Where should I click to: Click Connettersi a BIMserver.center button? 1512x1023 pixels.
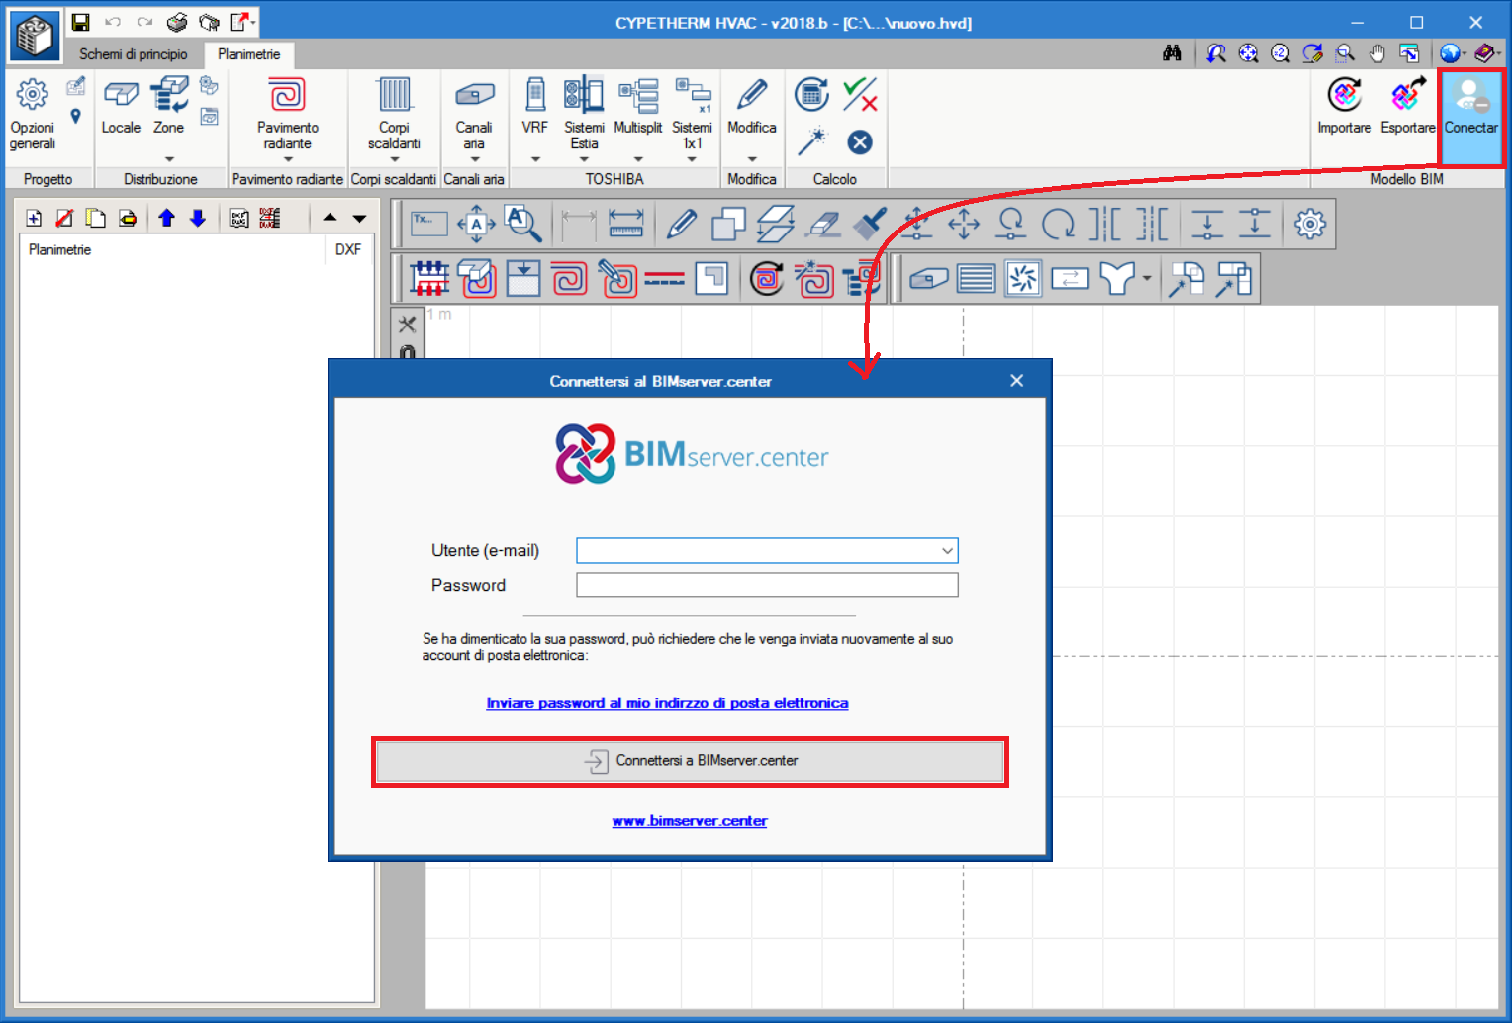(690, 761)
